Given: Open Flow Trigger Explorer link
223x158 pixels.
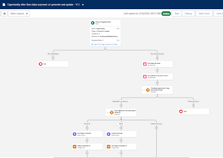Looking at the screenshot, I should click(x=105, y=44).
